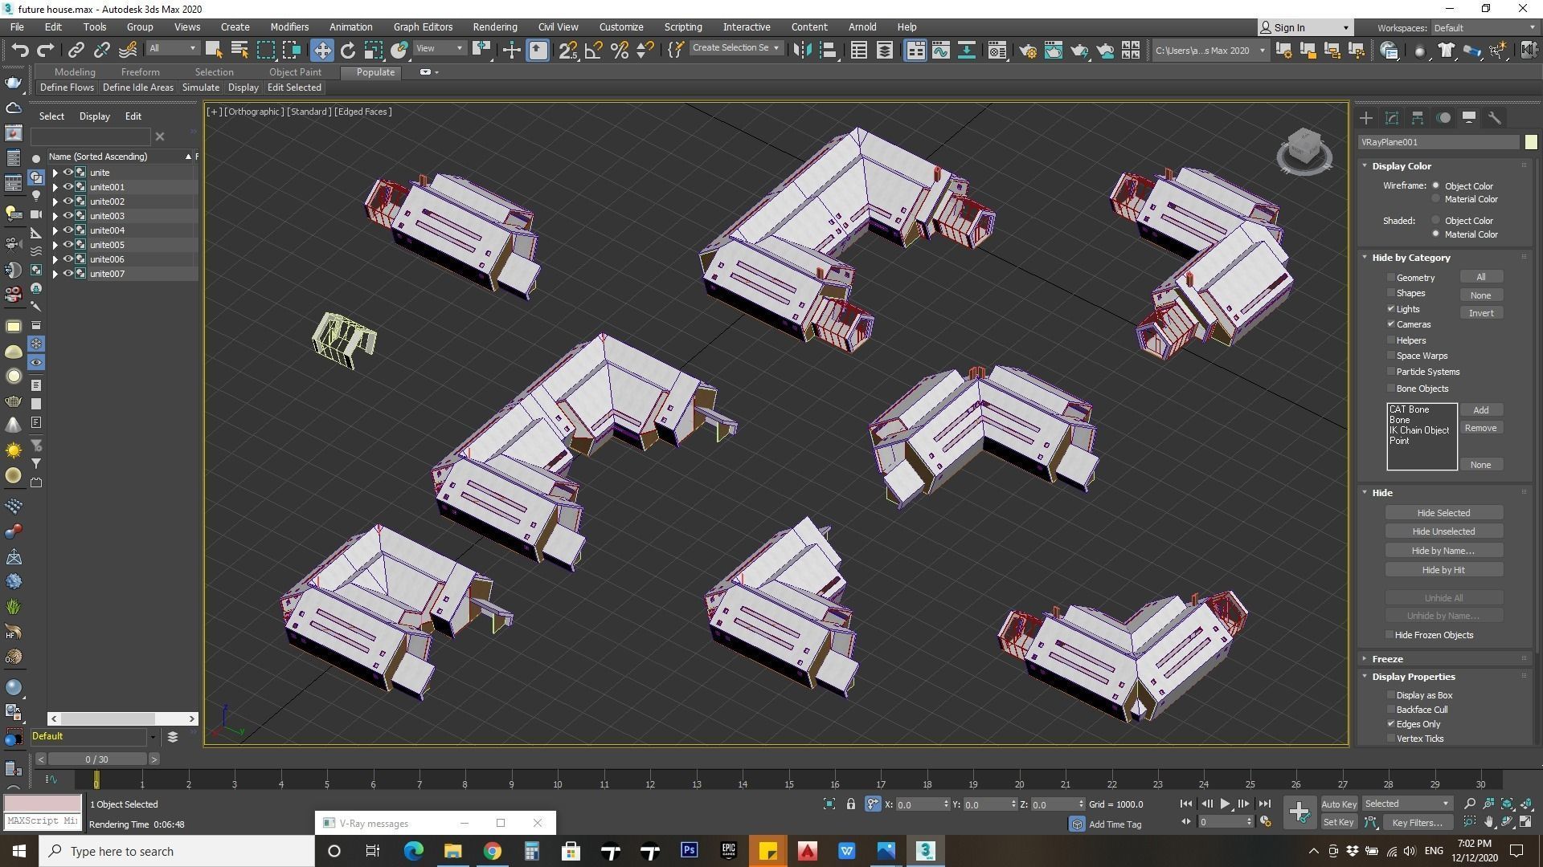
Task: Select the Select and Link tool
Action: coord(76,50)
